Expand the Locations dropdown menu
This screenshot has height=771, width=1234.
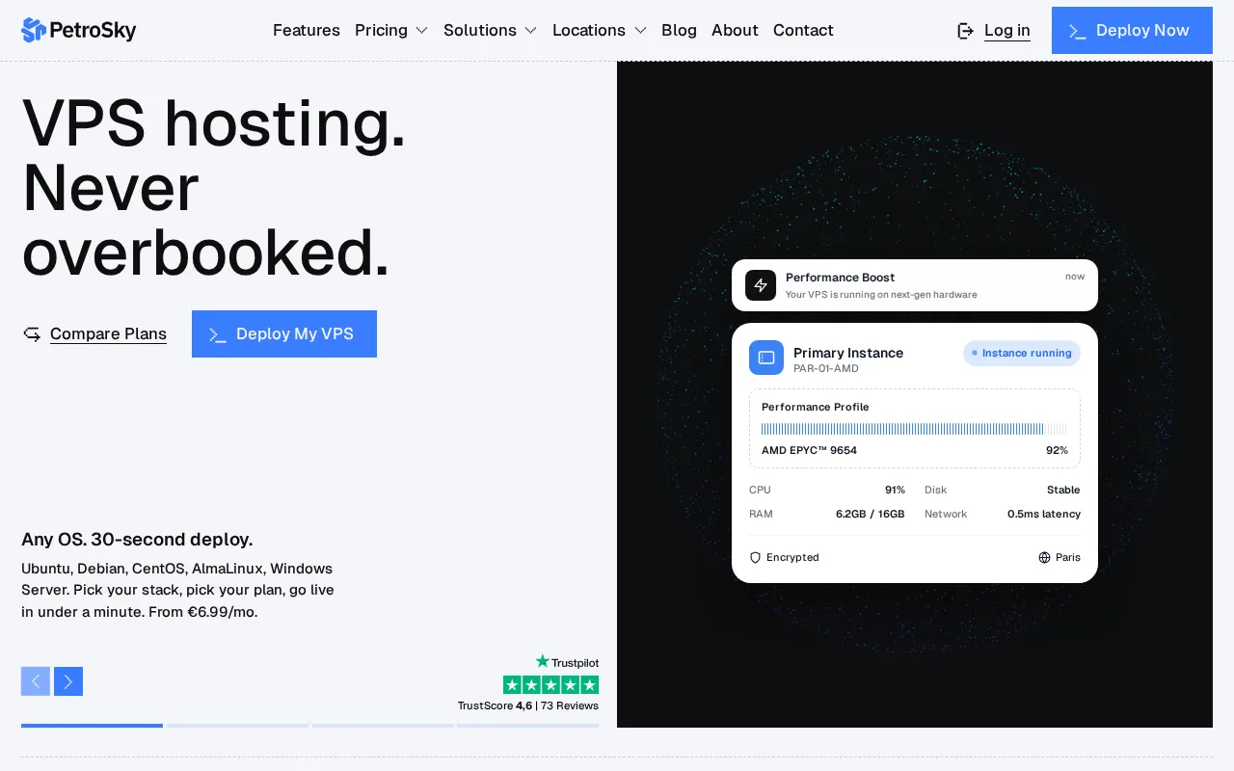600,30
